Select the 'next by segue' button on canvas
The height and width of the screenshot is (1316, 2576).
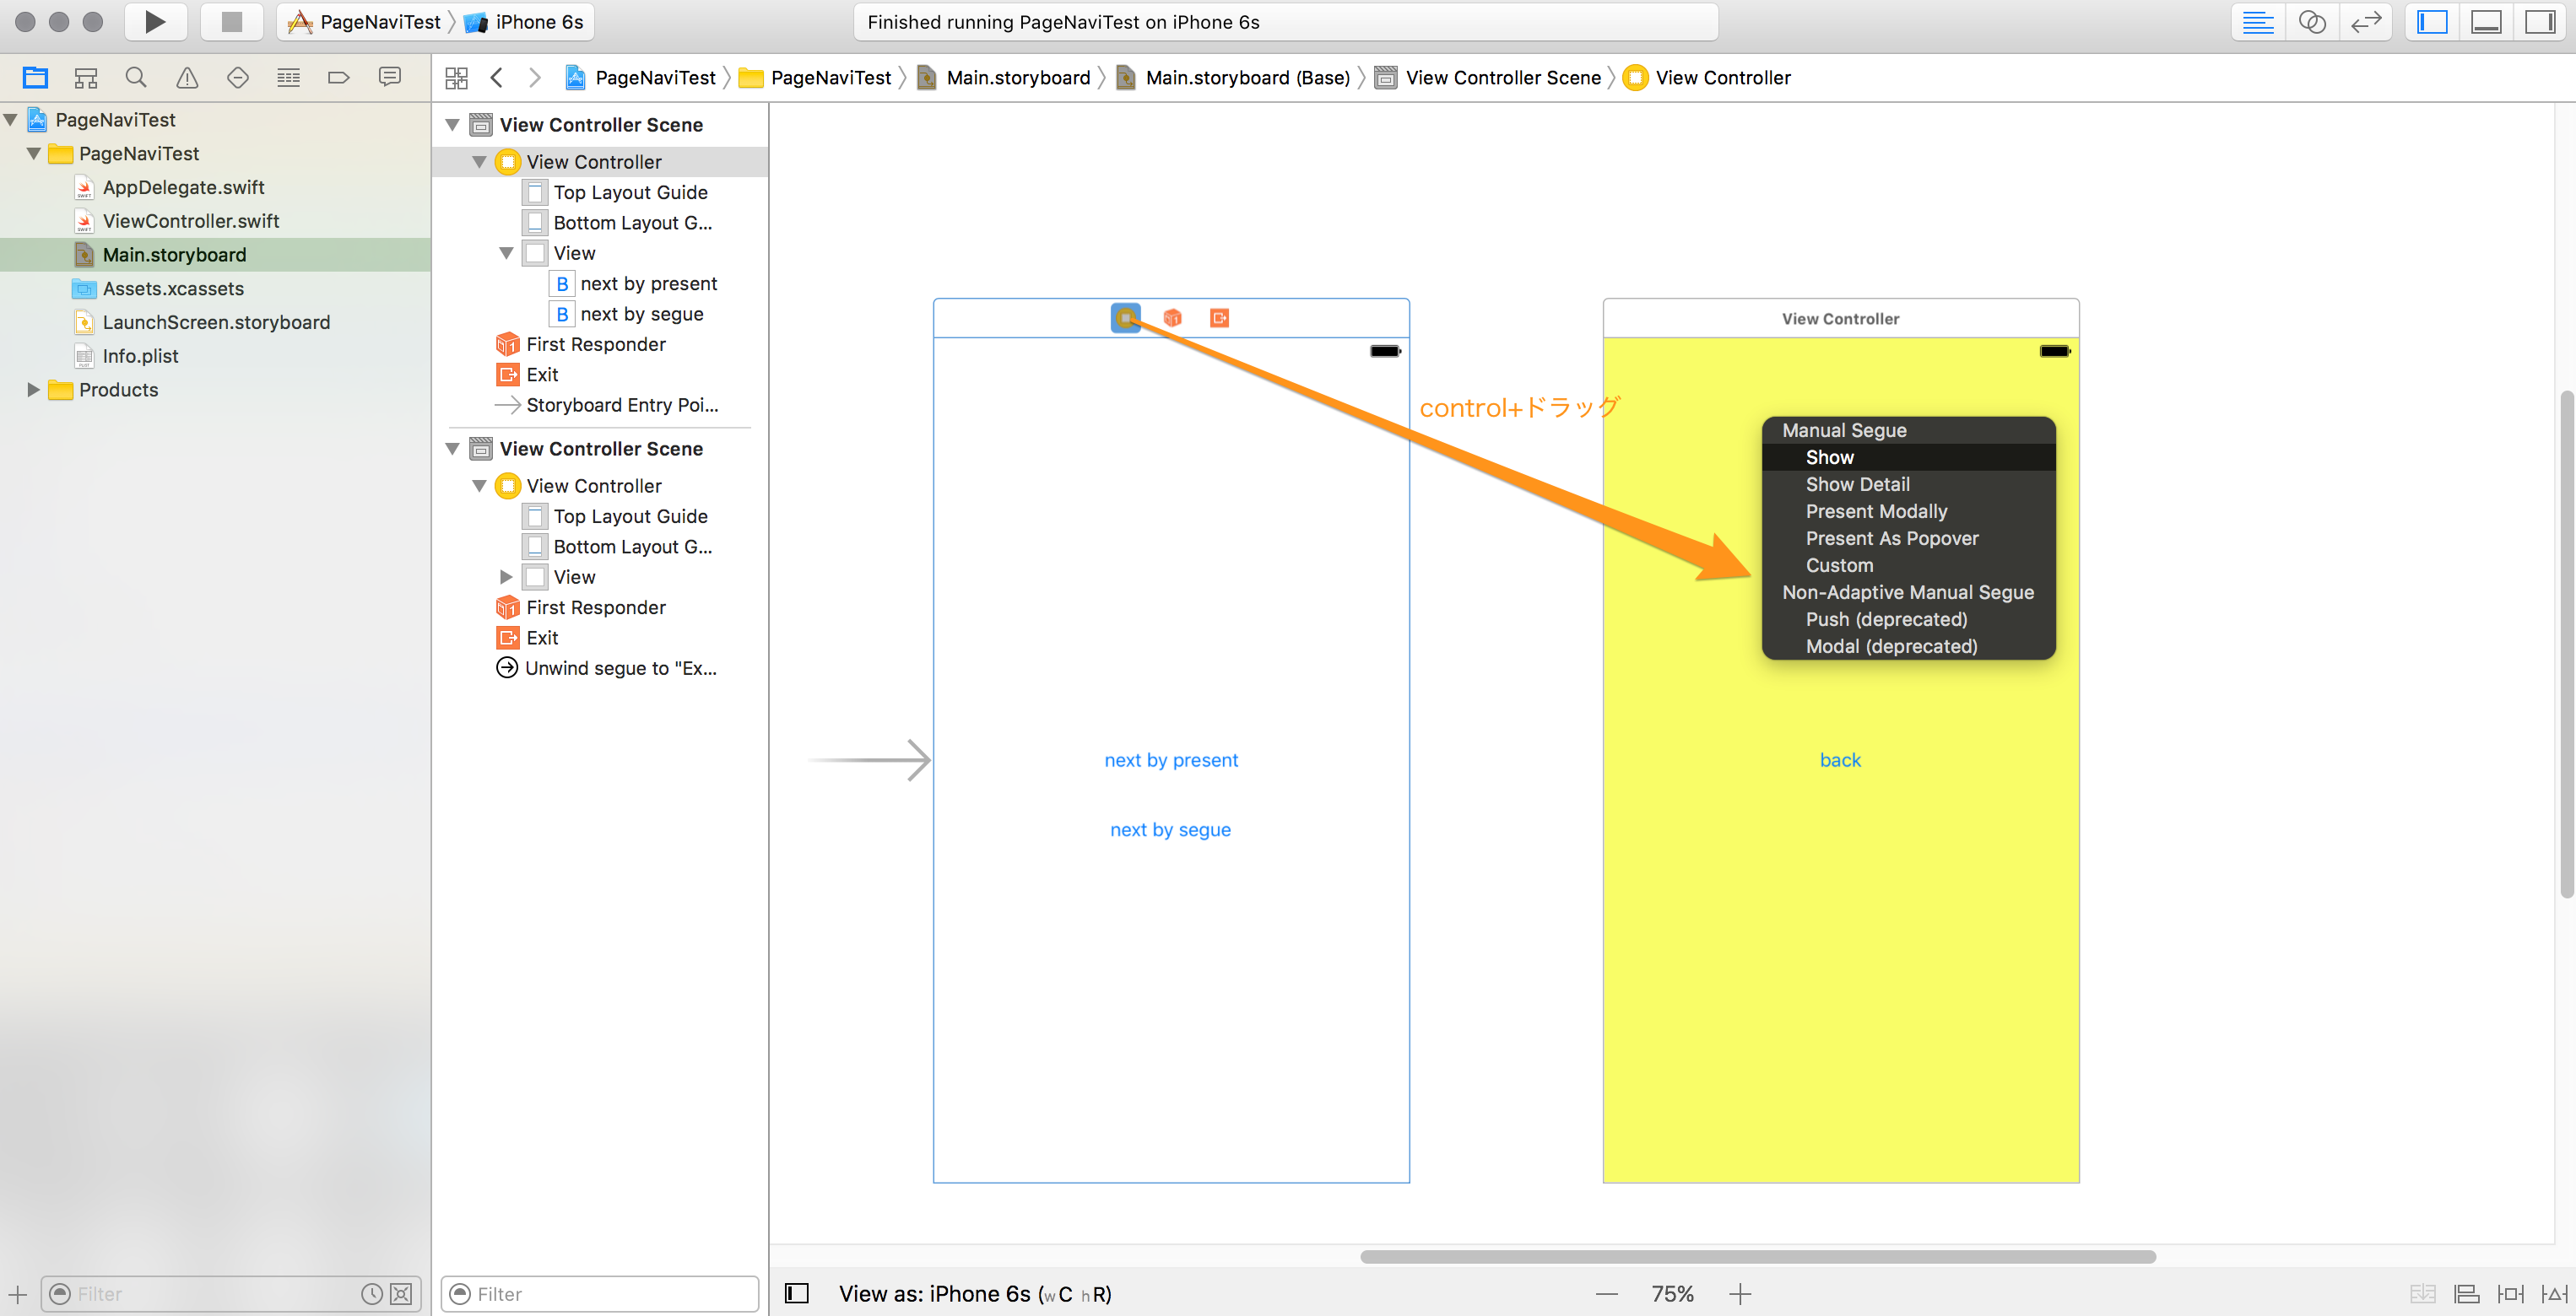point(1170,830)
